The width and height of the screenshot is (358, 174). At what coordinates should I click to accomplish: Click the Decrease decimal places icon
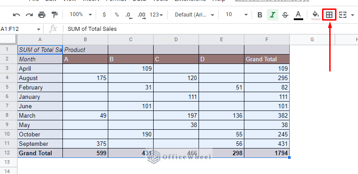[129, 16]
